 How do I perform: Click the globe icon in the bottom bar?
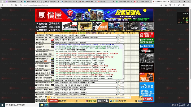111,101
